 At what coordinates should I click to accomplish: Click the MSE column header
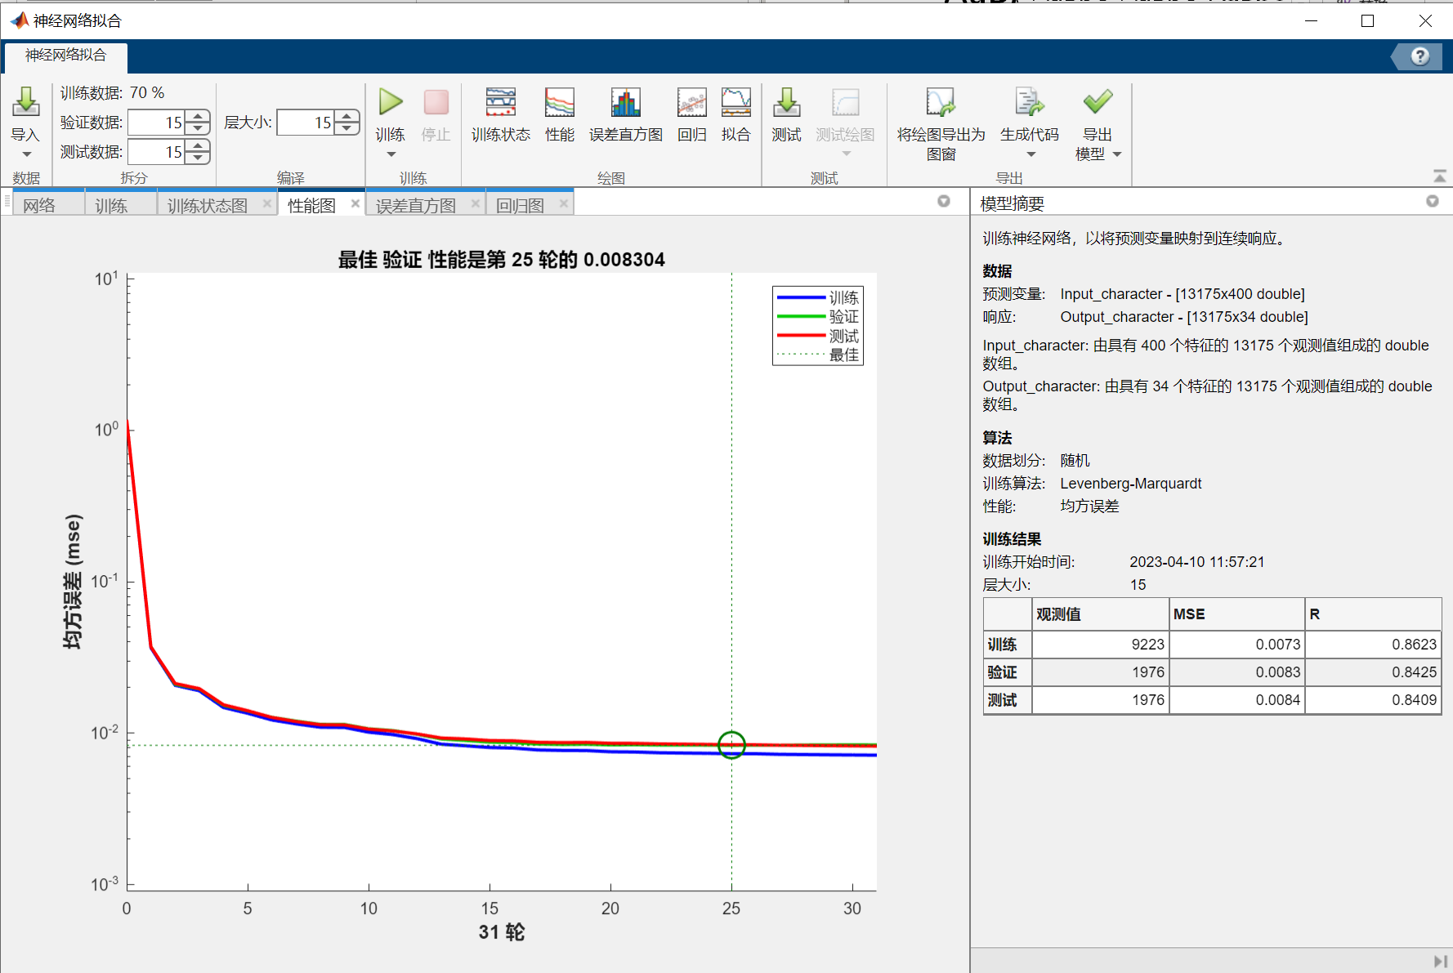tap(1236, 614)
